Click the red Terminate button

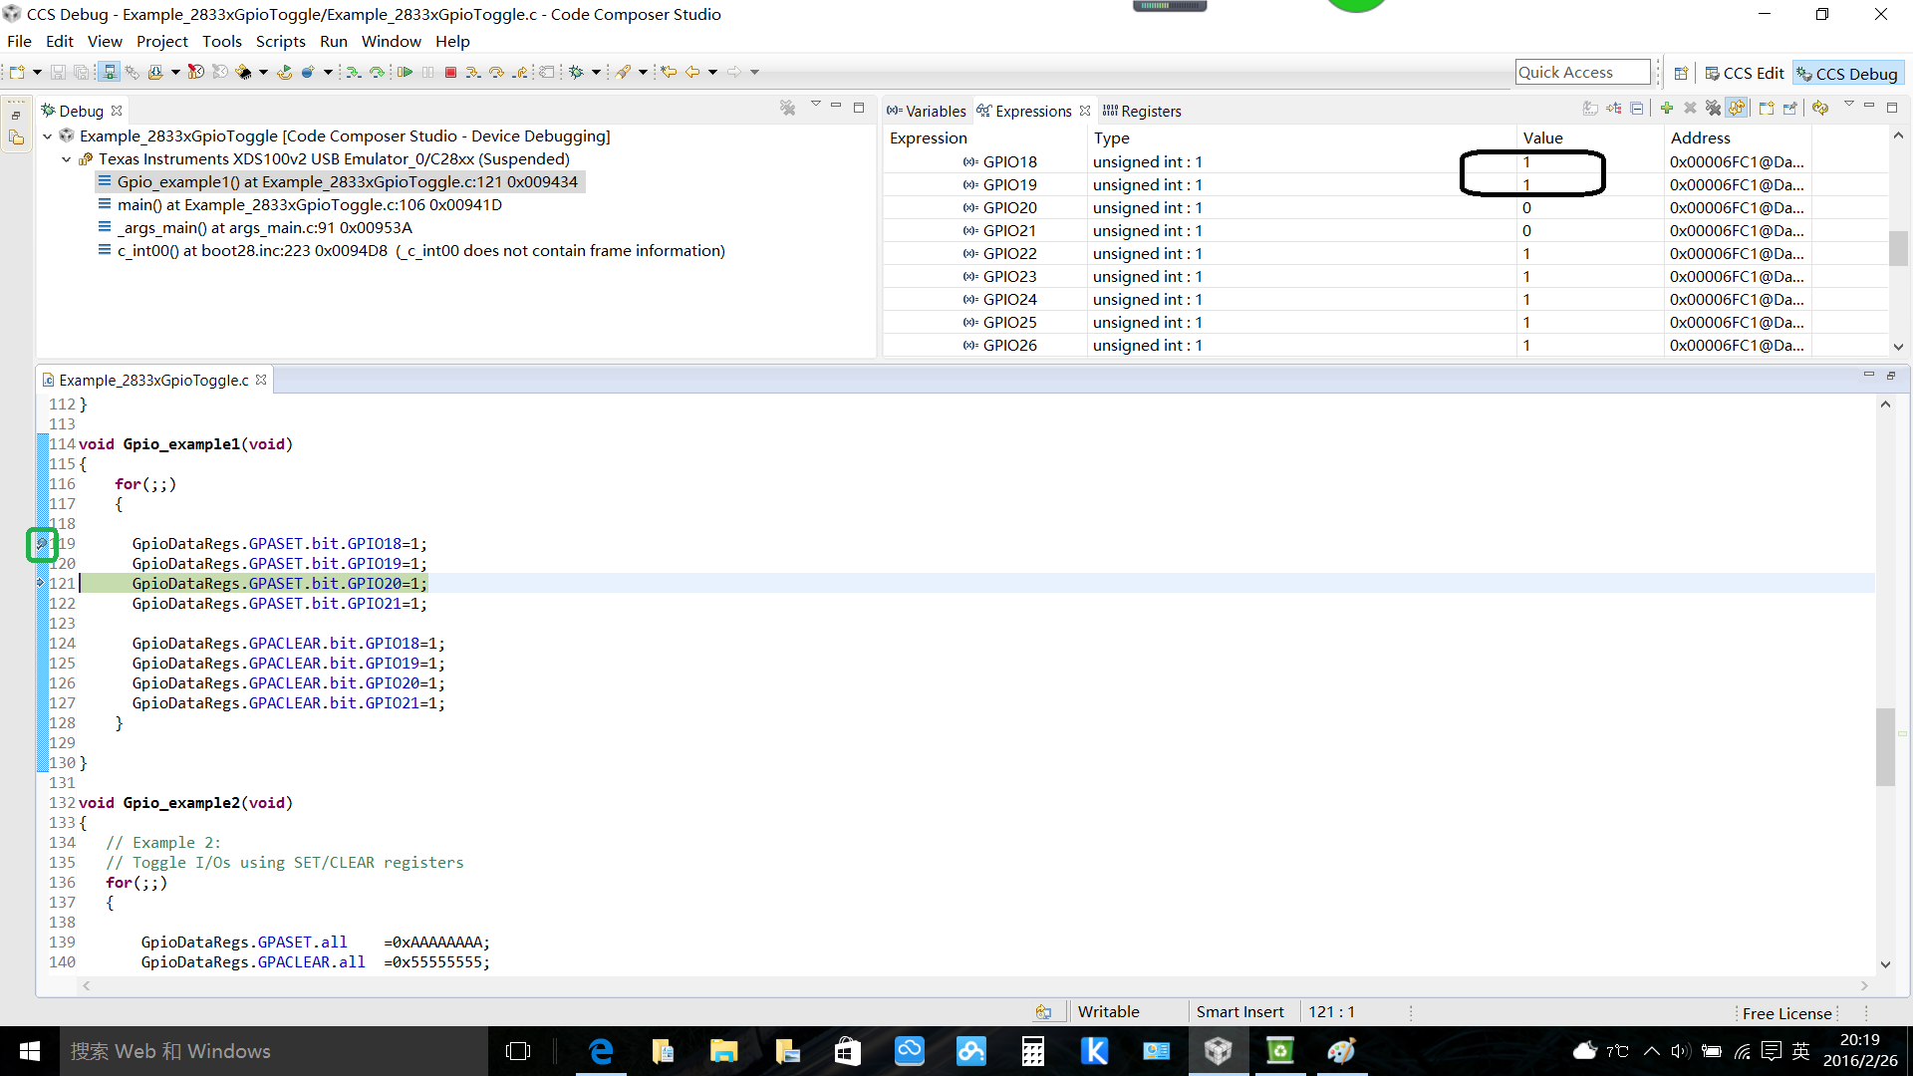(450, 72)
